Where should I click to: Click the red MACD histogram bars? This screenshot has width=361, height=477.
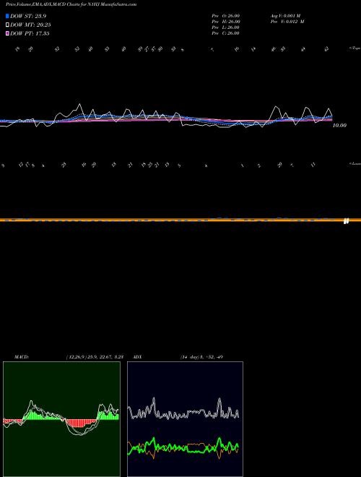[80, 423]
